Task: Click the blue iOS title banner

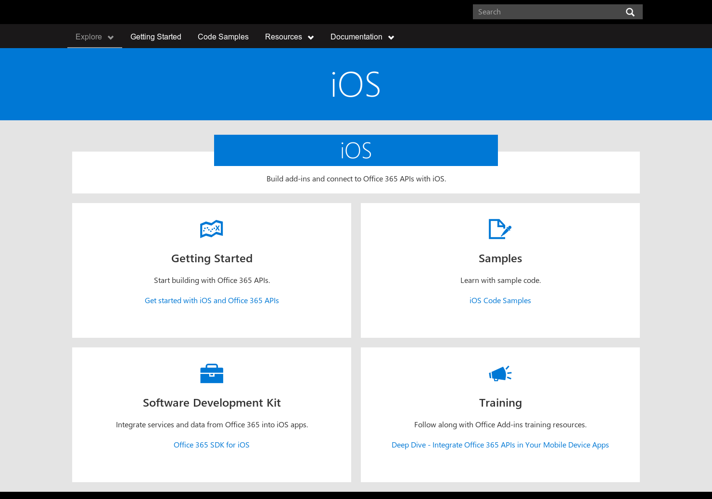Action: pos(356,150)
